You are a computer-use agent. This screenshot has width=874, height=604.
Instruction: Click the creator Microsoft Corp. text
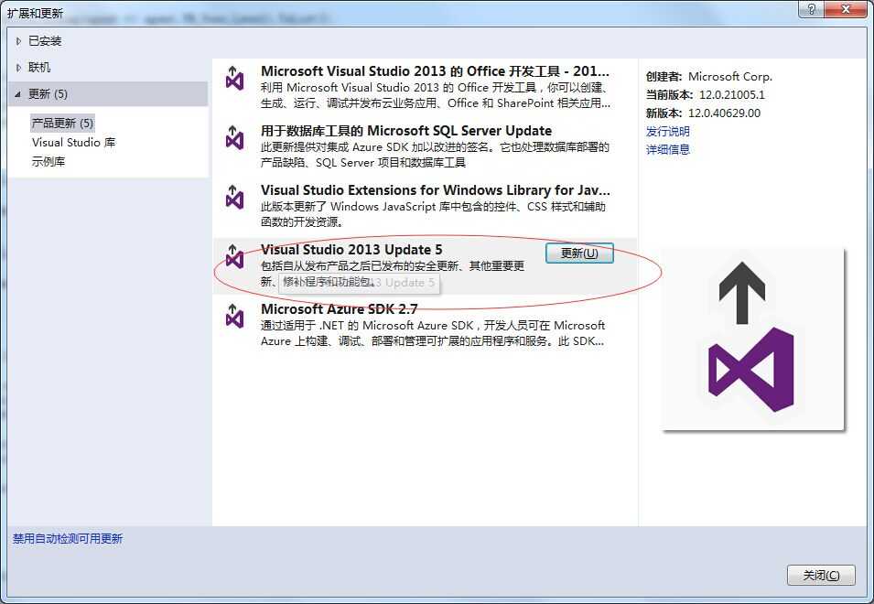click(x=730, y=77)
